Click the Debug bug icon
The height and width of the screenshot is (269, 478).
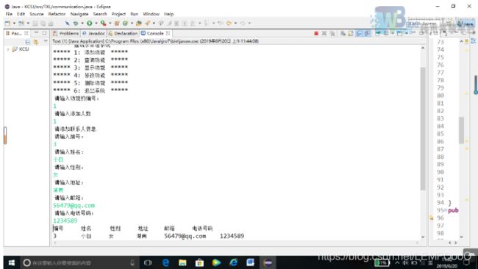(x=76, y=24)
